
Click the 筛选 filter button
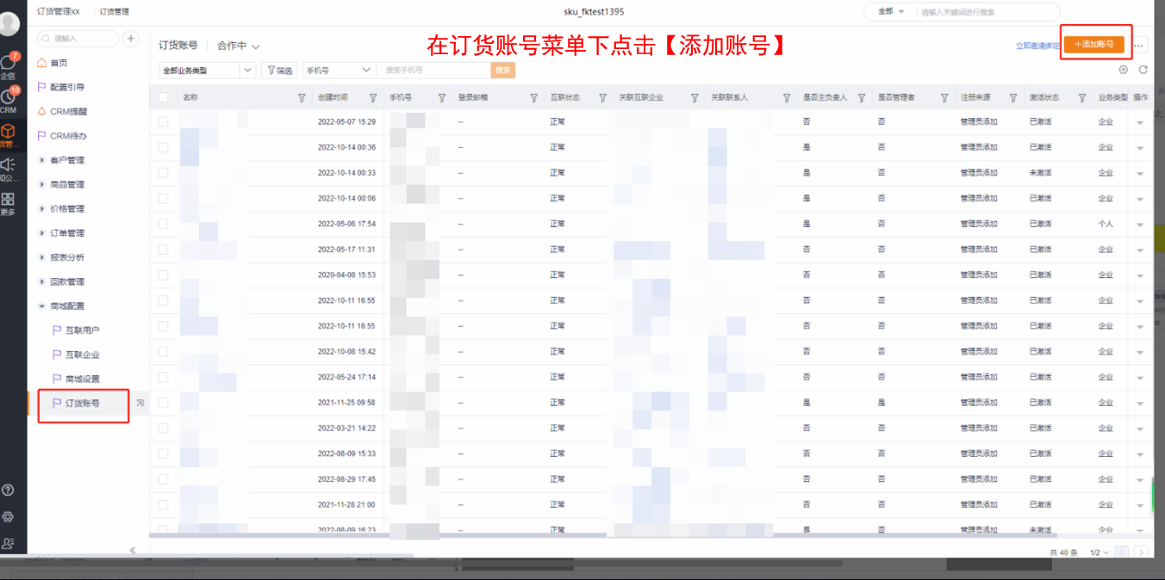(x=279, y=71)
